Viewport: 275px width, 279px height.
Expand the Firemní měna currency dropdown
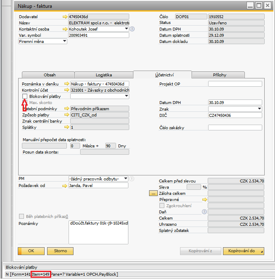pos(64,41)
